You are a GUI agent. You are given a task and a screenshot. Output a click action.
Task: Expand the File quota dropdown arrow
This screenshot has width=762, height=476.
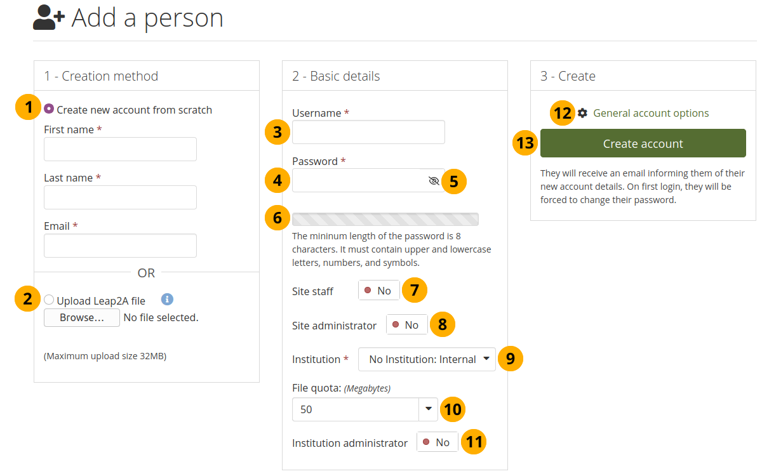coord(428,409)
